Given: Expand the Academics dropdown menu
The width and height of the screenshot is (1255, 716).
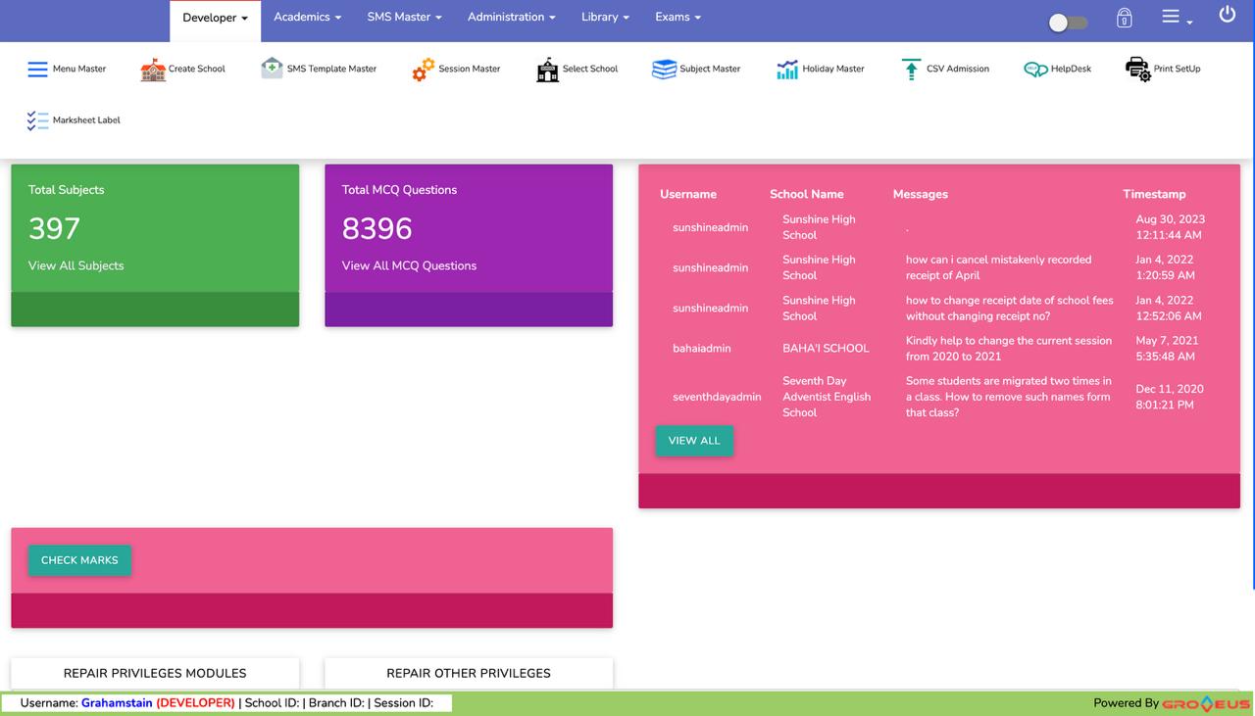Looking at the screenshot, I should pos(307,18).
